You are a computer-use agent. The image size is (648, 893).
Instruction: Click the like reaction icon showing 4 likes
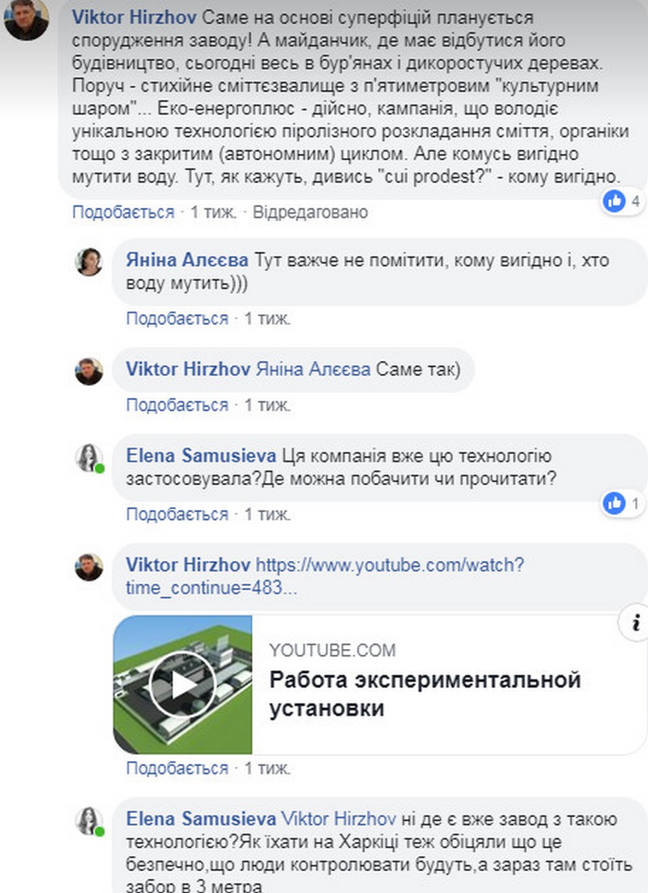[x=614, y=201]
